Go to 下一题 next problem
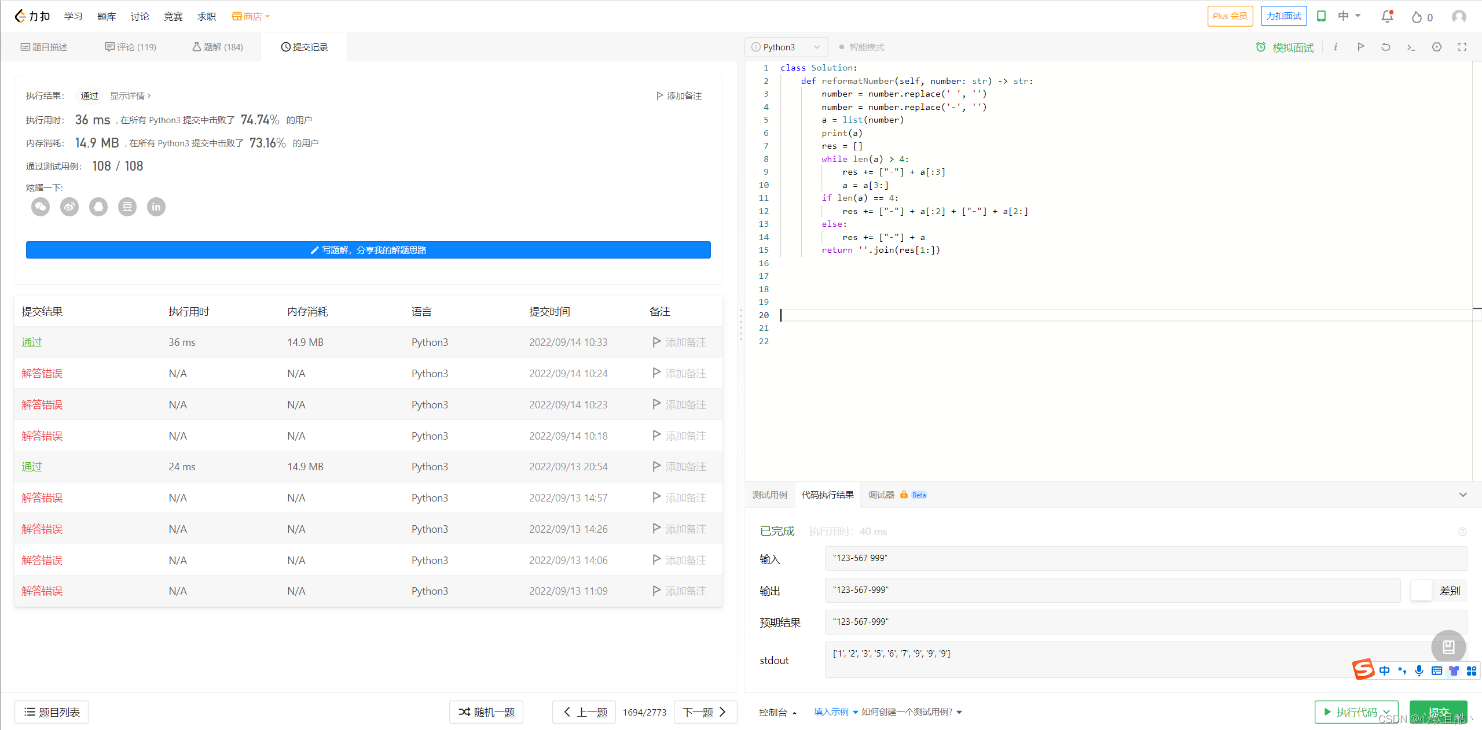Viewport: 1482px width, 730px height. tap(703, 712)
